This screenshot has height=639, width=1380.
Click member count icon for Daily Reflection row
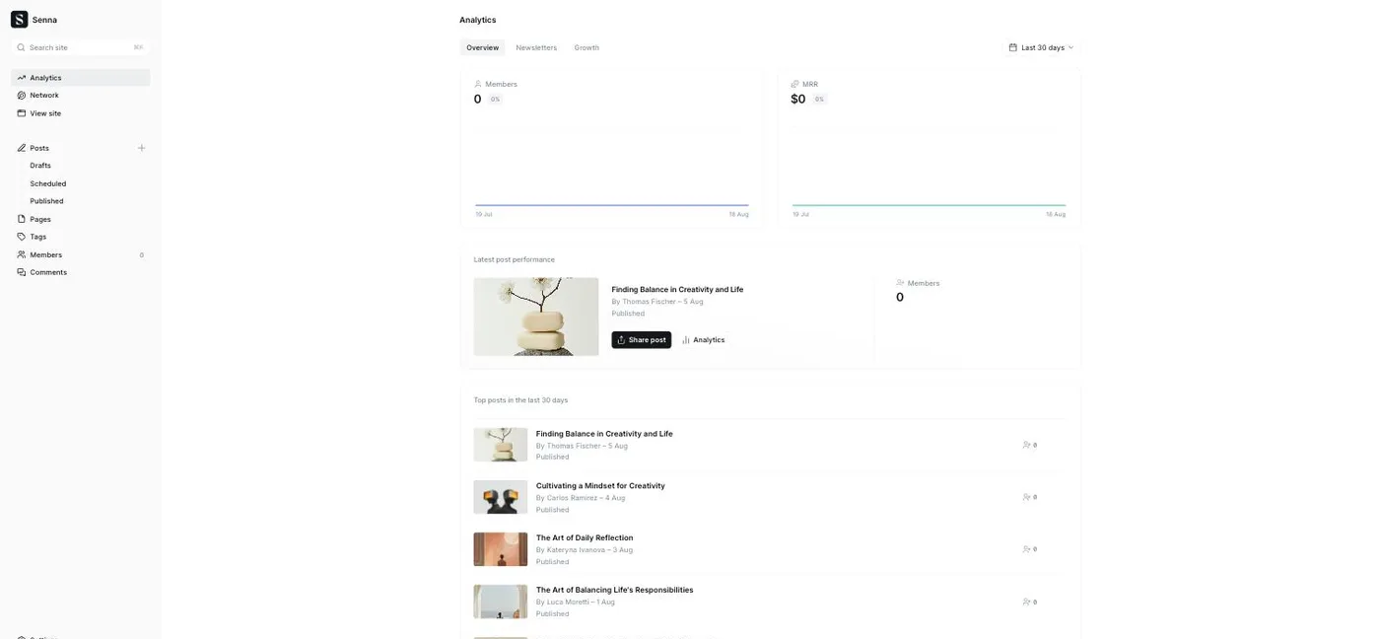(x=1027, y=549)
